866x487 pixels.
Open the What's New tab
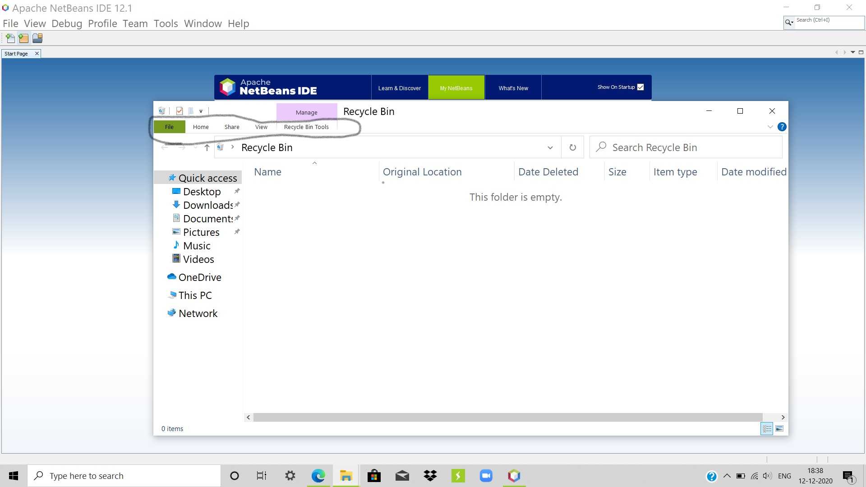(x=513, y=88)
